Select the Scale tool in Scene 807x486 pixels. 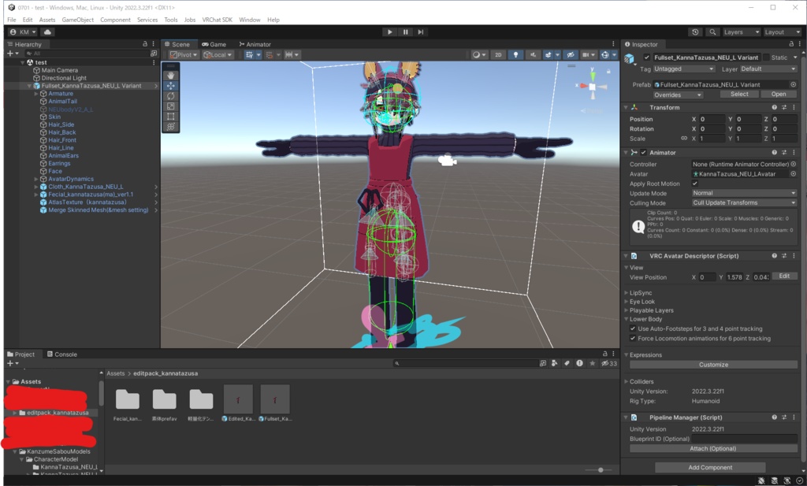point(170,106)
